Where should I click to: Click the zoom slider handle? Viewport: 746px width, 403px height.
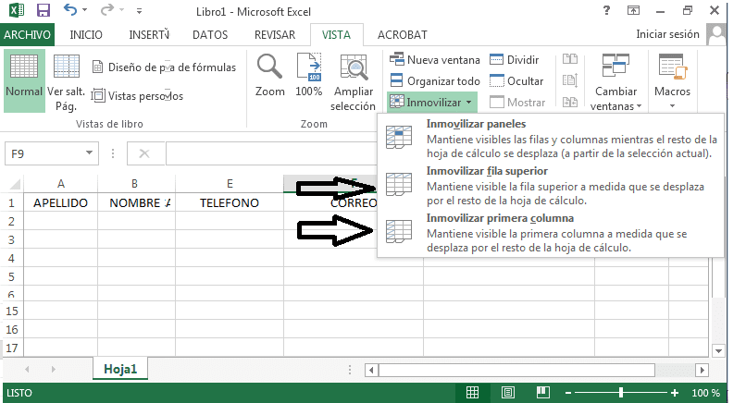point(620,393)
